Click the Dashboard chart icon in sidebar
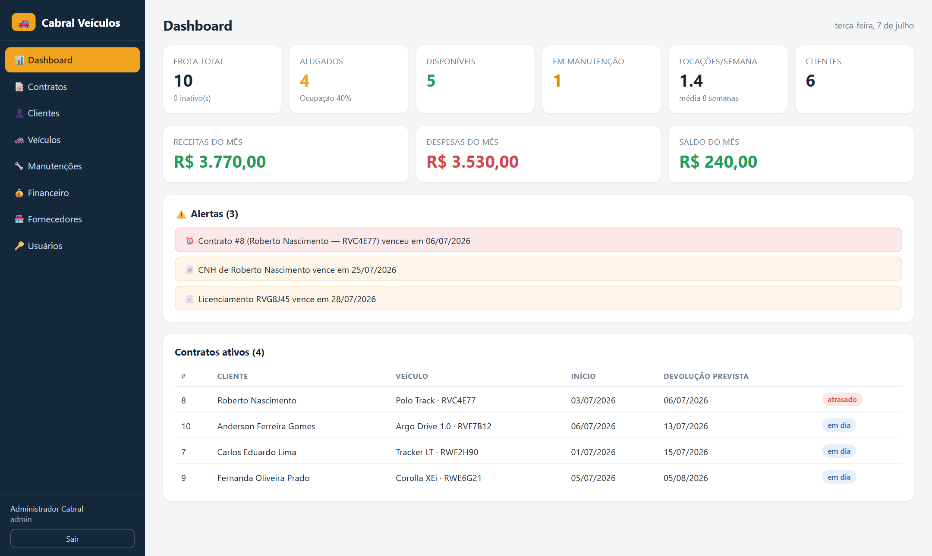The height and width of the screenshot is (556, 932). (19, 60)
